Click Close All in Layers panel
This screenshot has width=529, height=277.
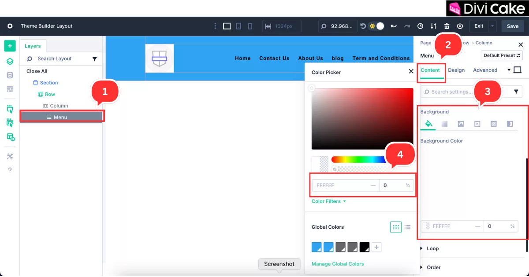(37, 71)
